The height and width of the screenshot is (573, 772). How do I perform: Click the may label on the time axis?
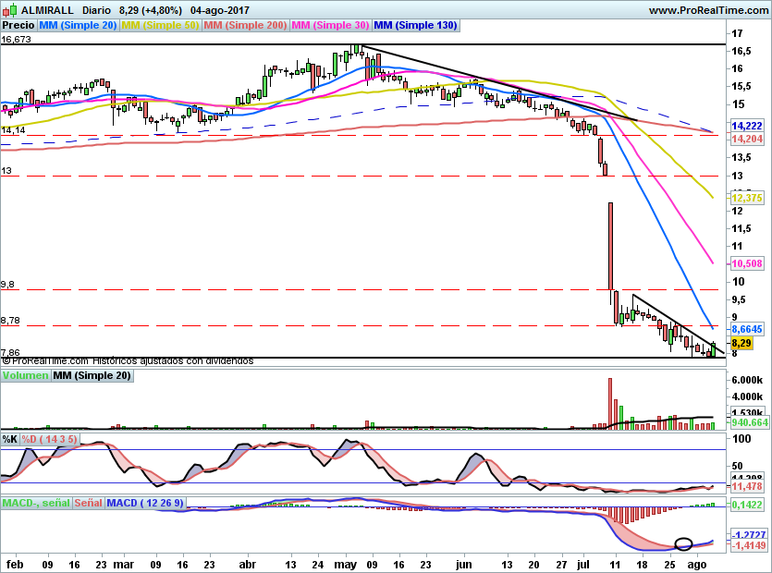(x=345, y=565)
